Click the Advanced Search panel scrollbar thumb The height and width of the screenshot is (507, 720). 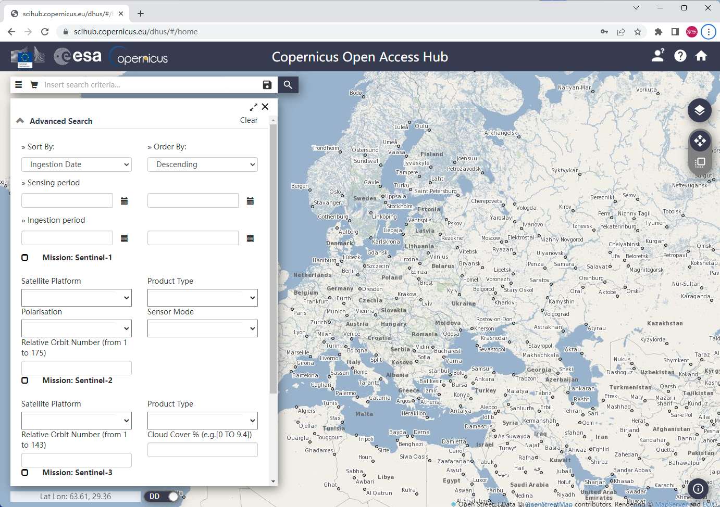[274, 259]
